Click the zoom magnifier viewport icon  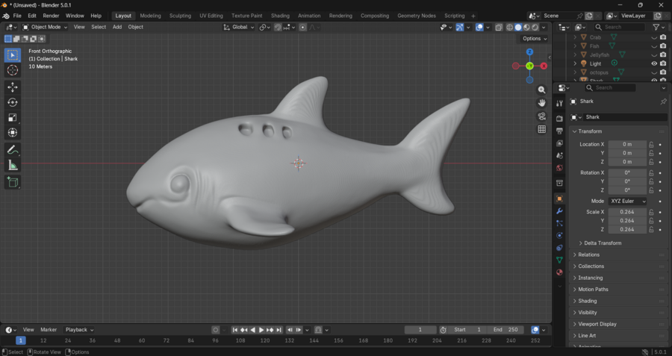point(542,90)
